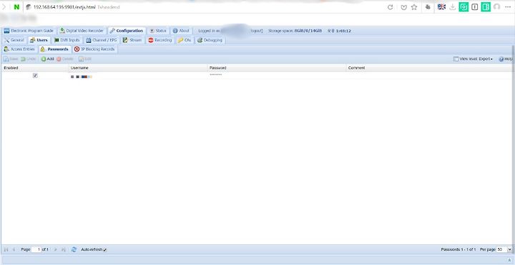Sort by the Comment column header
This screenshot has width=515, height=265.
click(x=429, y=68)
